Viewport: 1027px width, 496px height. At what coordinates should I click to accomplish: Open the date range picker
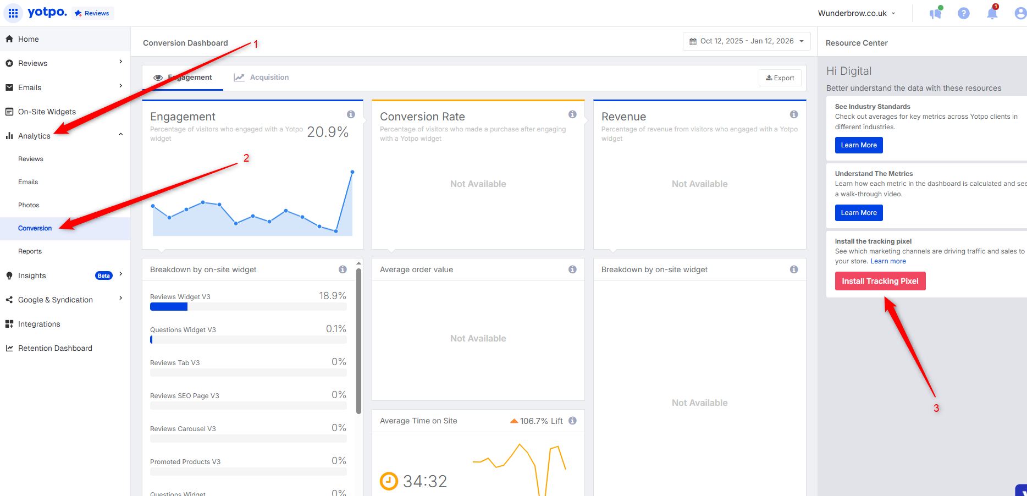coord(747,41)
